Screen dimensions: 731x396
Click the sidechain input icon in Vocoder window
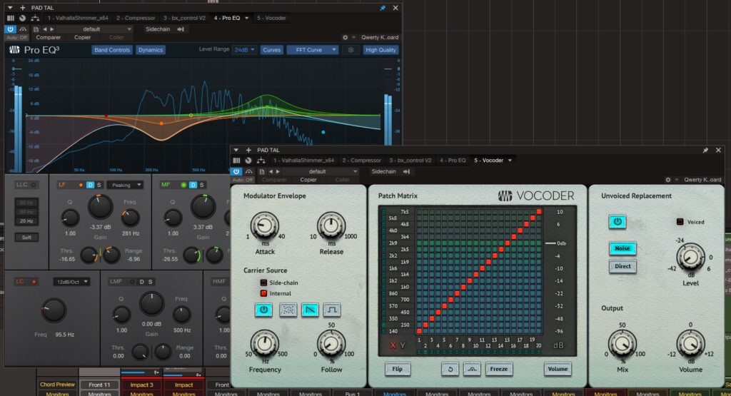(x=406, y=171)
